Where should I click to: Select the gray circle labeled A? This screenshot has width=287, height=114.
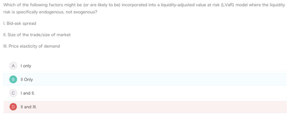13,66
